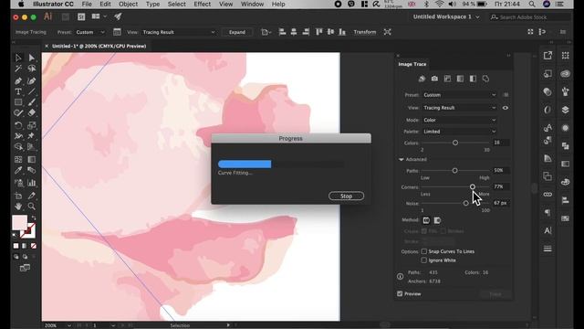Collapse the Advanced section triangle
Viewport: 584px width, 329px height.
click(x=401, y=160)
